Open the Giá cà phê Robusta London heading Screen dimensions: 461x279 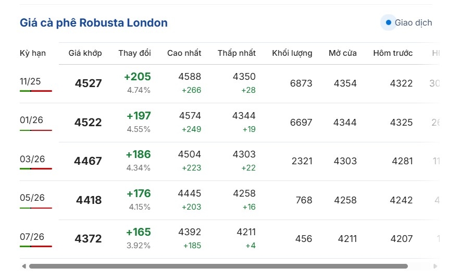(94, 23)
